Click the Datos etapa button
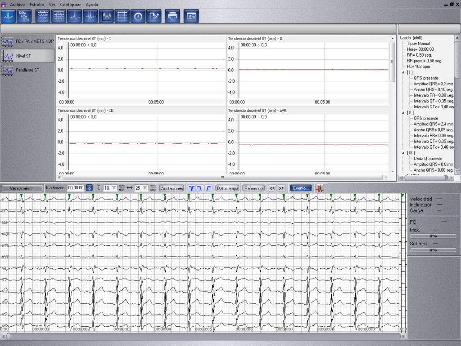The image size is (461, 346). (227, 188)
